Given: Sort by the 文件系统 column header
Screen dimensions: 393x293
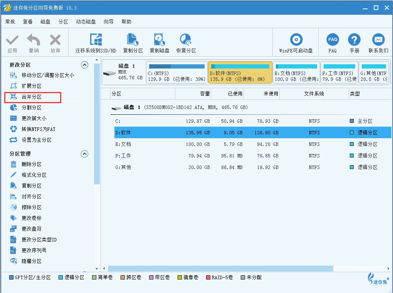Looking at the screenshot, I should click(314, 94).
